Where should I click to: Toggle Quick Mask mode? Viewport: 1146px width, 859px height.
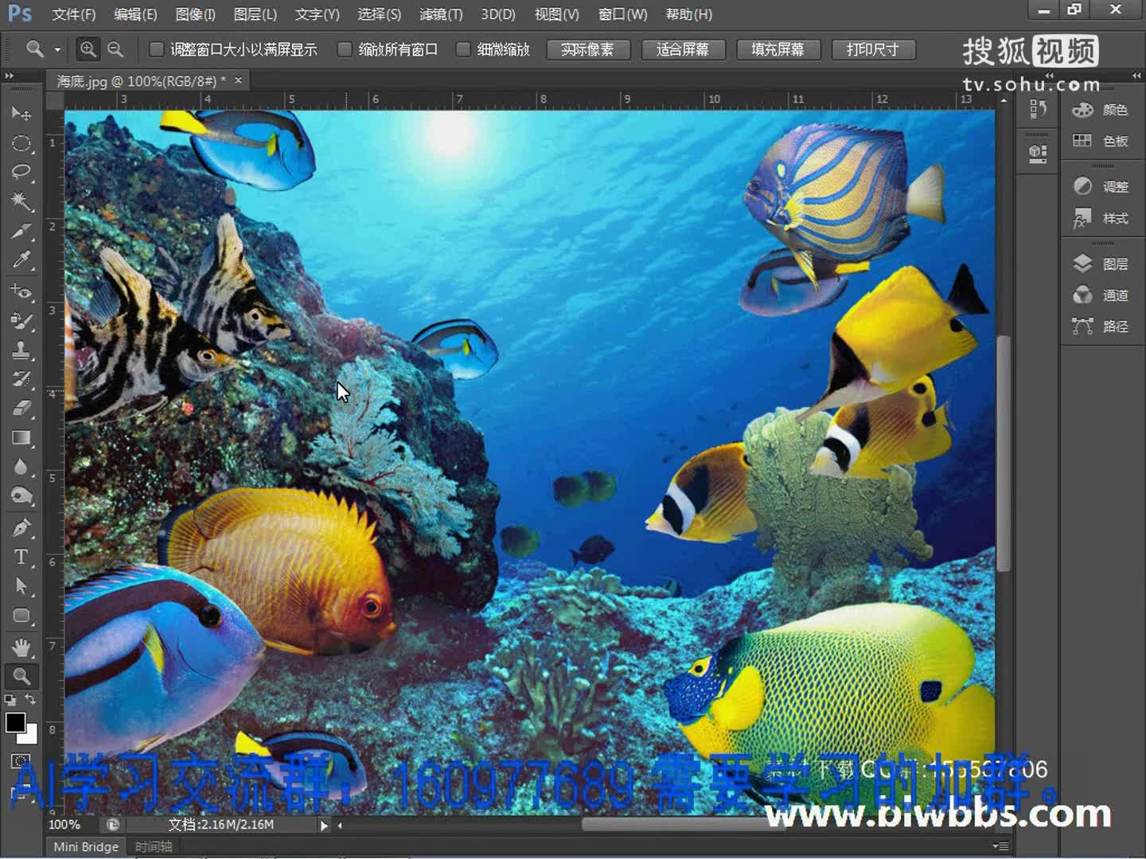pos(21,761)
